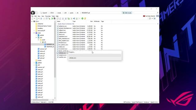Select feet_materials.awc file

[64, 38]
